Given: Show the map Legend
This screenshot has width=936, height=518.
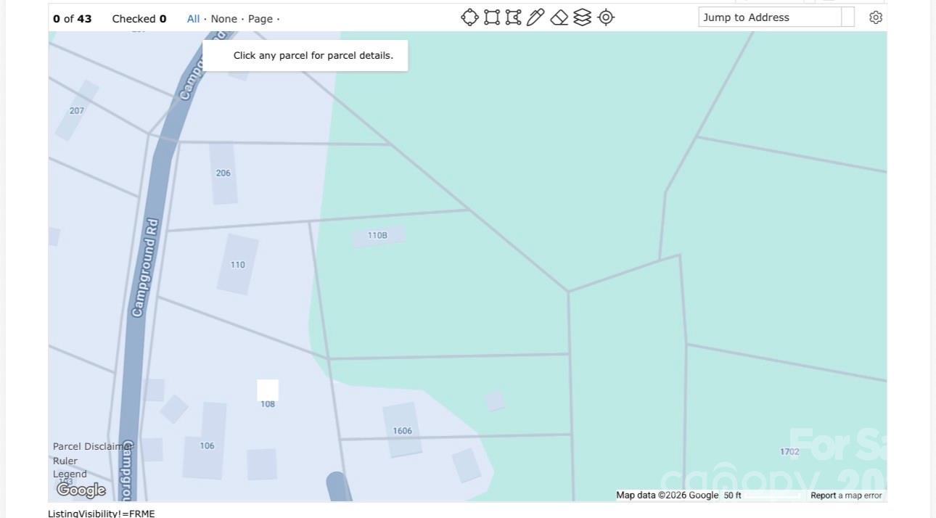Looking at the screenshot, I should pos(70,474).
